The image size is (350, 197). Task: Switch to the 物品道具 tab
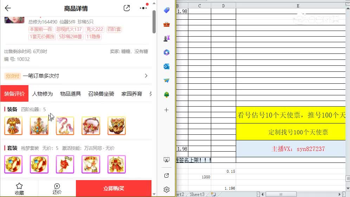pyautogui.click(x=71, y=94)
